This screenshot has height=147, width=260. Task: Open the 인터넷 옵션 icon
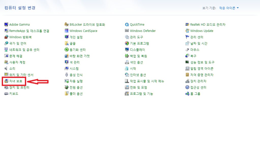(127, 75)
